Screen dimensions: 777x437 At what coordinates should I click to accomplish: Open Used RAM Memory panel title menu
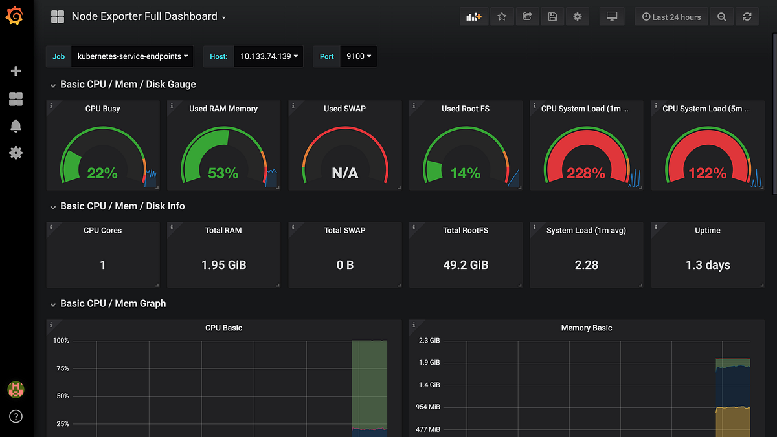(223, 109)
